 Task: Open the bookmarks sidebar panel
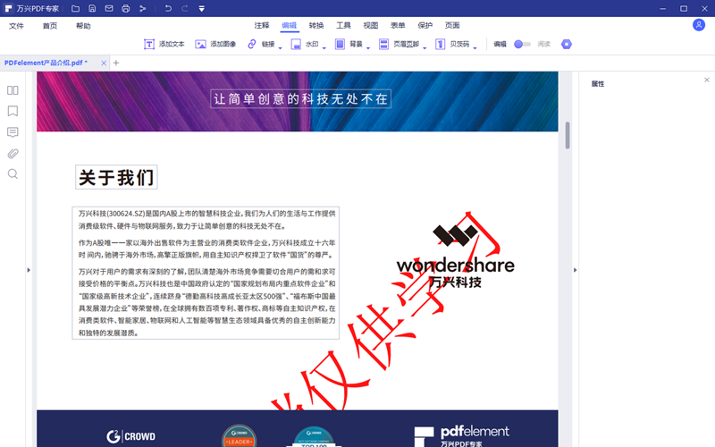13,112
